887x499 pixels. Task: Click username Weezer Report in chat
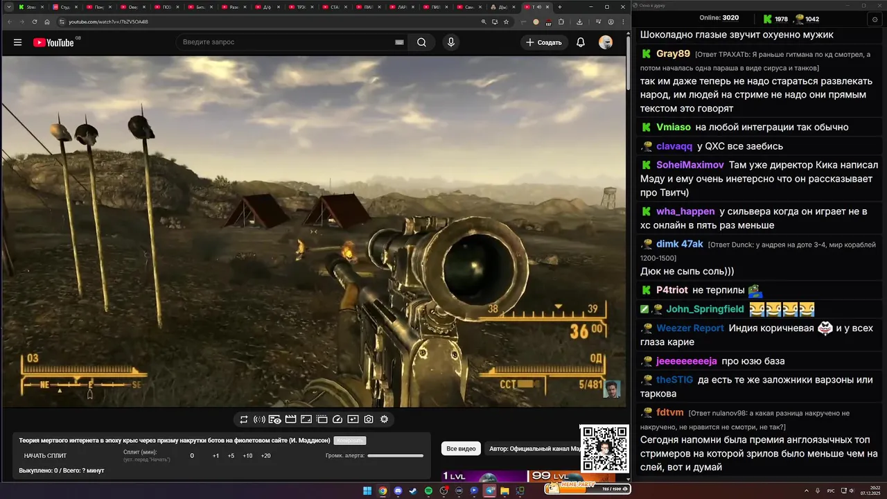pyautogui.click(x=690, y=328)
